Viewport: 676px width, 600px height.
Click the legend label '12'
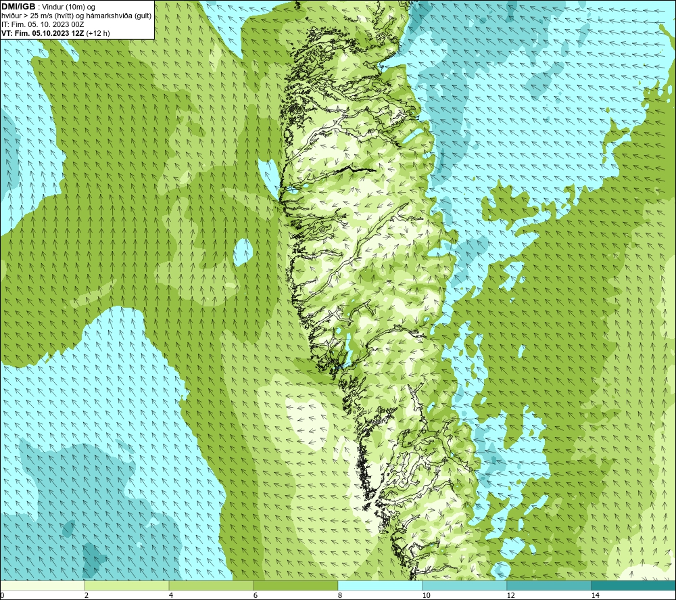510,595
